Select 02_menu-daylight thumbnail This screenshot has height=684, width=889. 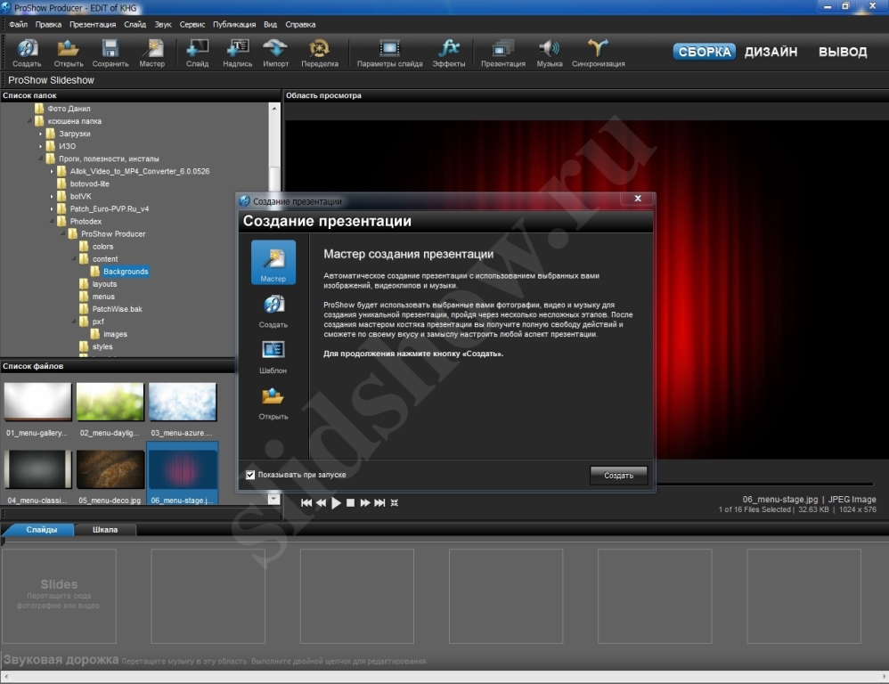click(x=110, y=403)
